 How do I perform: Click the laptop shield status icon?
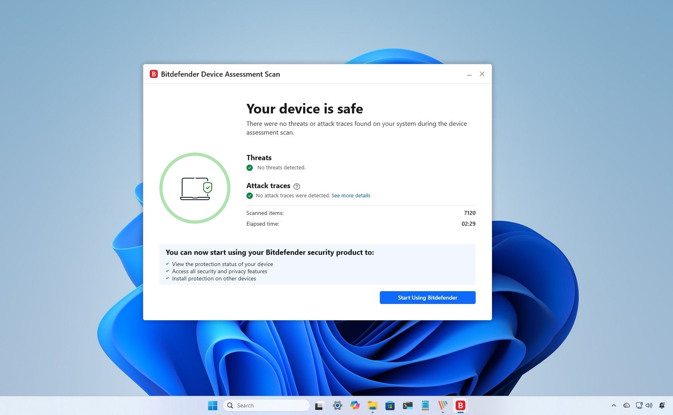tap(195, 188)
